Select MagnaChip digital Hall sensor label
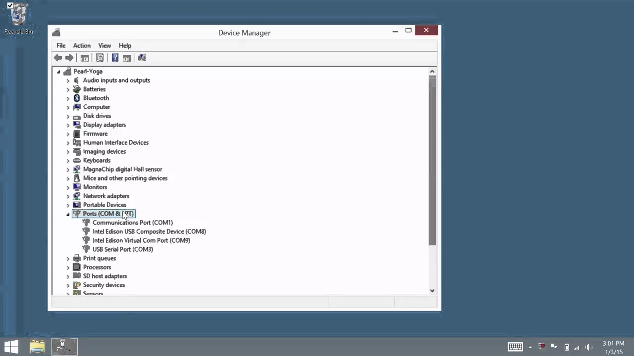The width and height of the screenshot is (634, 356). (x=122, y=169)
